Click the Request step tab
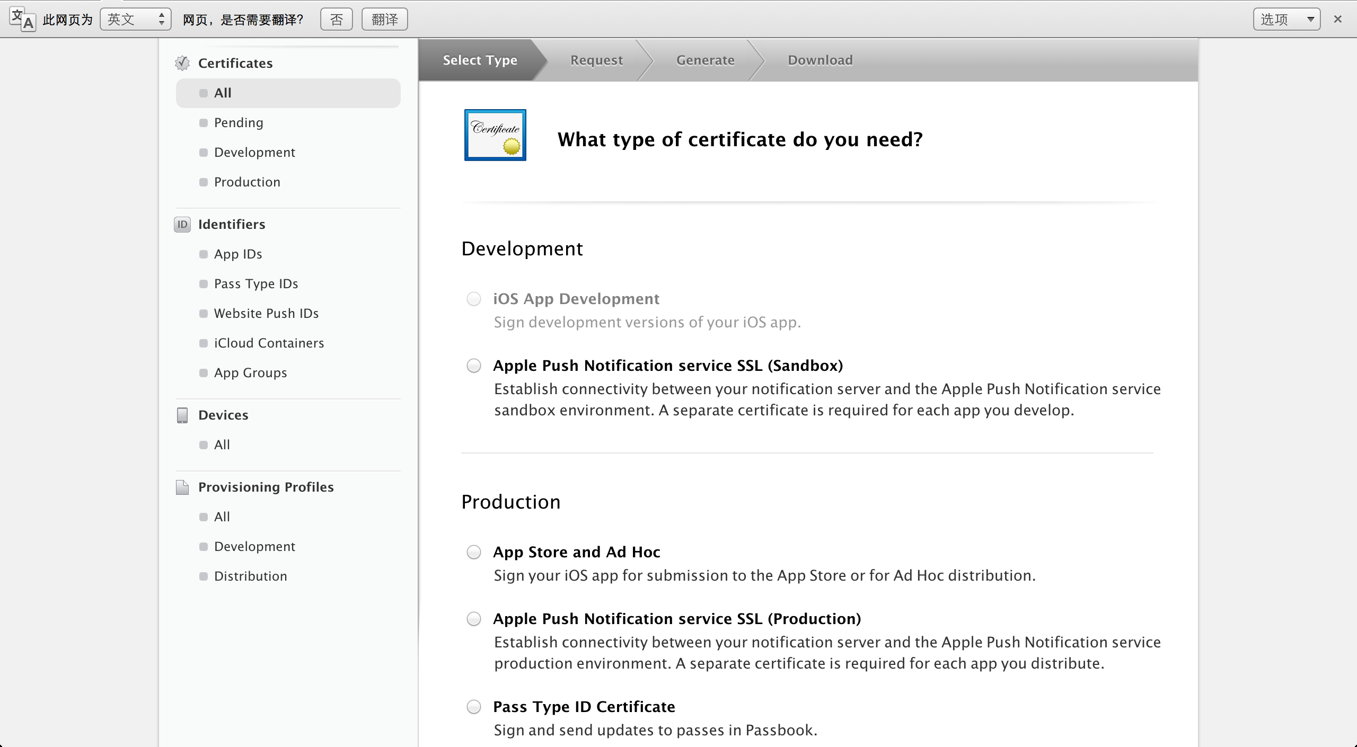 (x=596, y=60)
